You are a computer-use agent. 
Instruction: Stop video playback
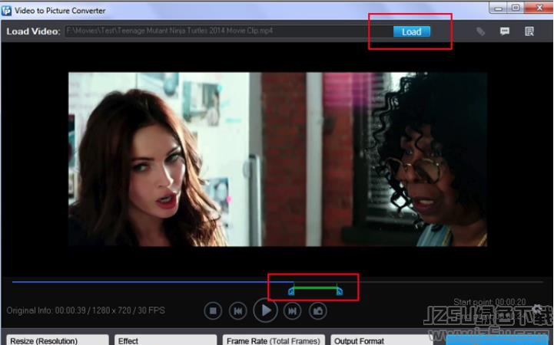click(x=213, y=310)
